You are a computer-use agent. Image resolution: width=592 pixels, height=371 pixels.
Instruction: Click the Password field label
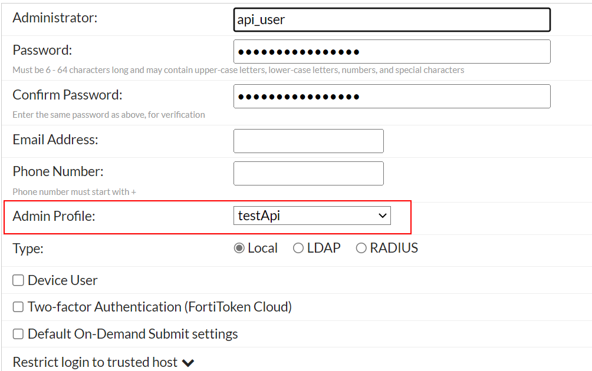(42, 51)
